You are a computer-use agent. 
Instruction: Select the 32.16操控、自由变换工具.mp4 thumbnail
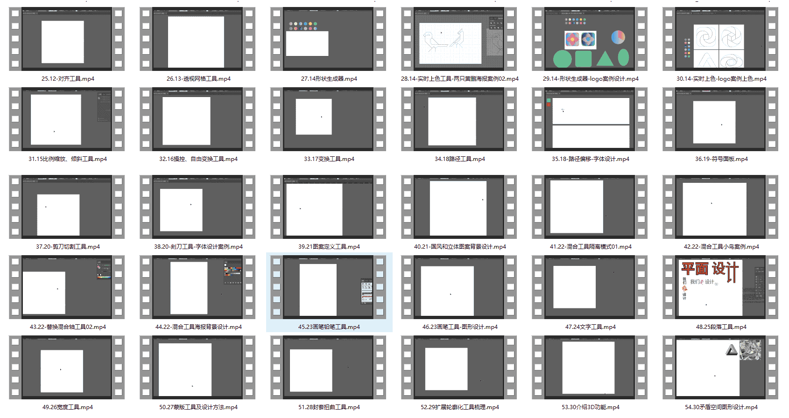pos(197,119)
